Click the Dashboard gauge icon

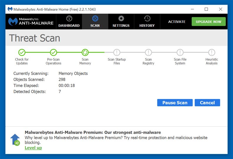69,19
